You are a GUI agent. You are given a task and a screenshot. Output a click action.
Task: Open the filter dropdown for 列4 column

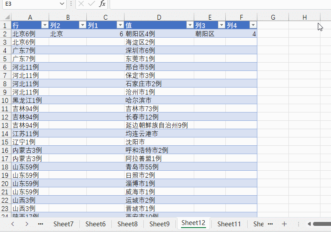point(253,25)
